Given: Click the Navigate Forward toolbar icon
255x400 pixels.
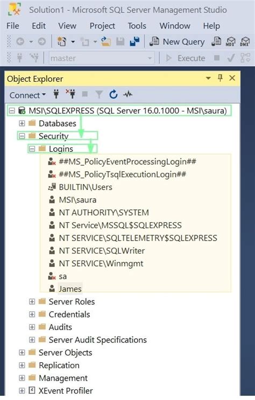Looking at the screenshot, I should click(42, 41).
